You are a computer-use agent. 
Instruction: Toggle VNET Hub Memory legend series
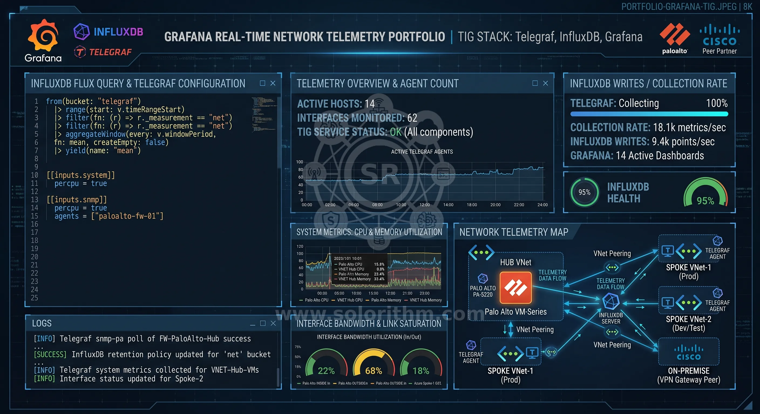[423, 300]
